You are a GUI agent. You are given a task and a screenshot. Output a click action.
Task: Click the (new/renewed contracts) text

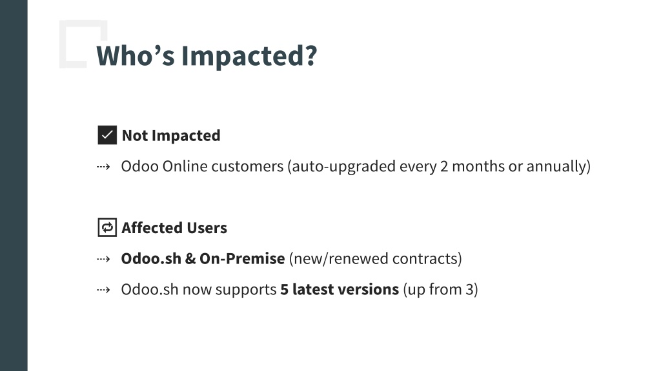[x=375, y=258]
